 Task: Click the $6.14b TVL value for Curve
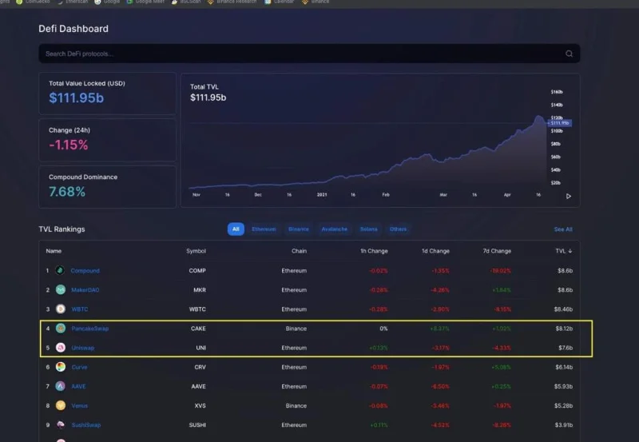(x=564, y=367)
